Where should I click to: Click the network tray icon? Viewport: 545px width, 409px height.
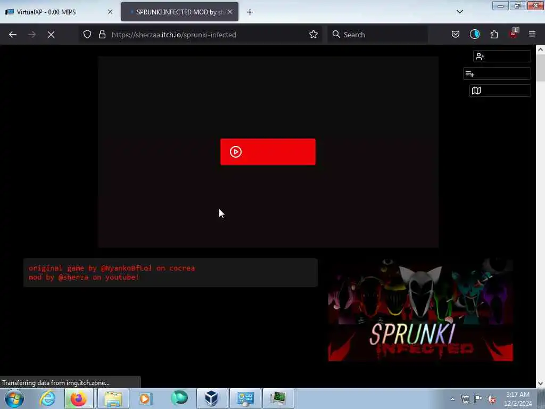click(465, 399)
